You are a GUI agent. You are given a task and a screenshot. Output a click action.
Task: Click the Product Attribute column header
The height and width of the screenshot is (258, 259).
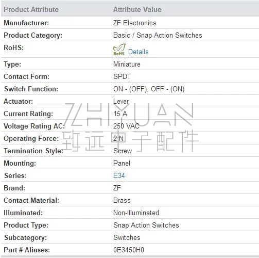coord(31,9)
